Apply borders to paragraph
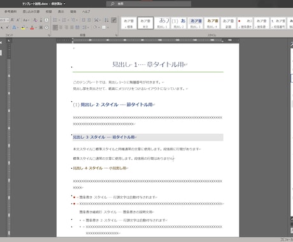This screenshot has width=293, height=242. pyautogui.click(x=104, y=27)
